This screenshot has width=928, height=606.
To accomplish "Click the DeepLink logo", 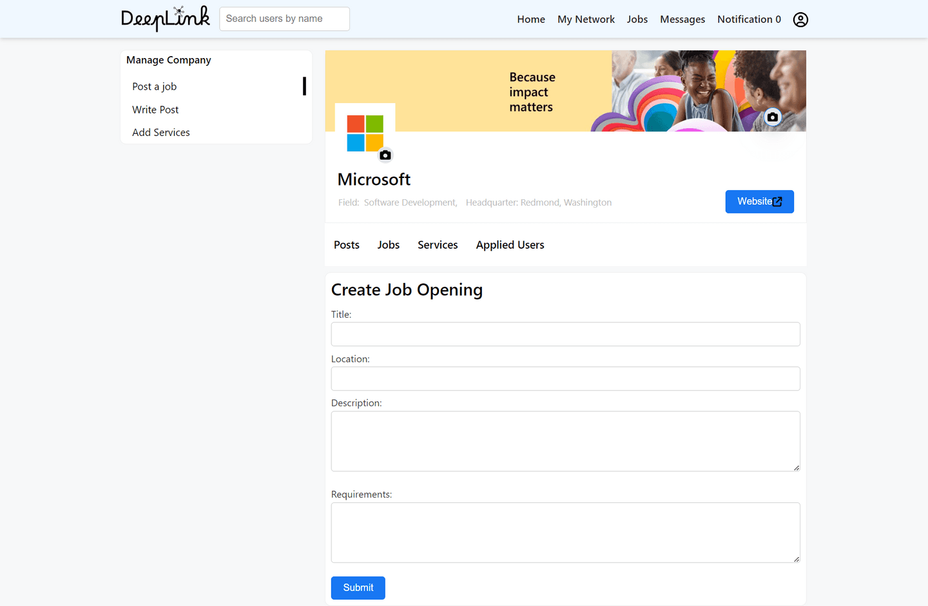I will (166, 19).
